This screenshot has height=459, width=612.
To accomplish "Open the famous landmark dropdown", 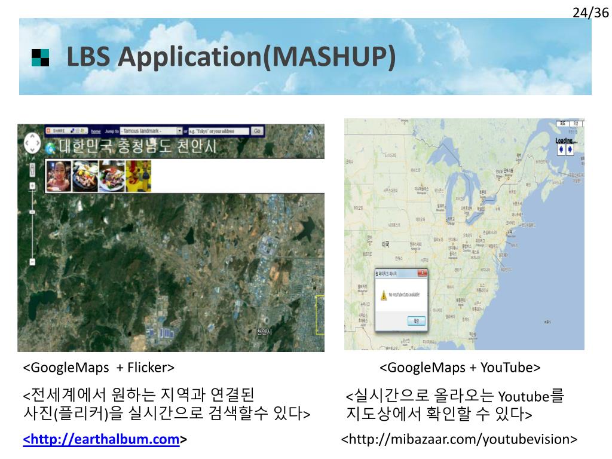I will click(x=151, y=131).
